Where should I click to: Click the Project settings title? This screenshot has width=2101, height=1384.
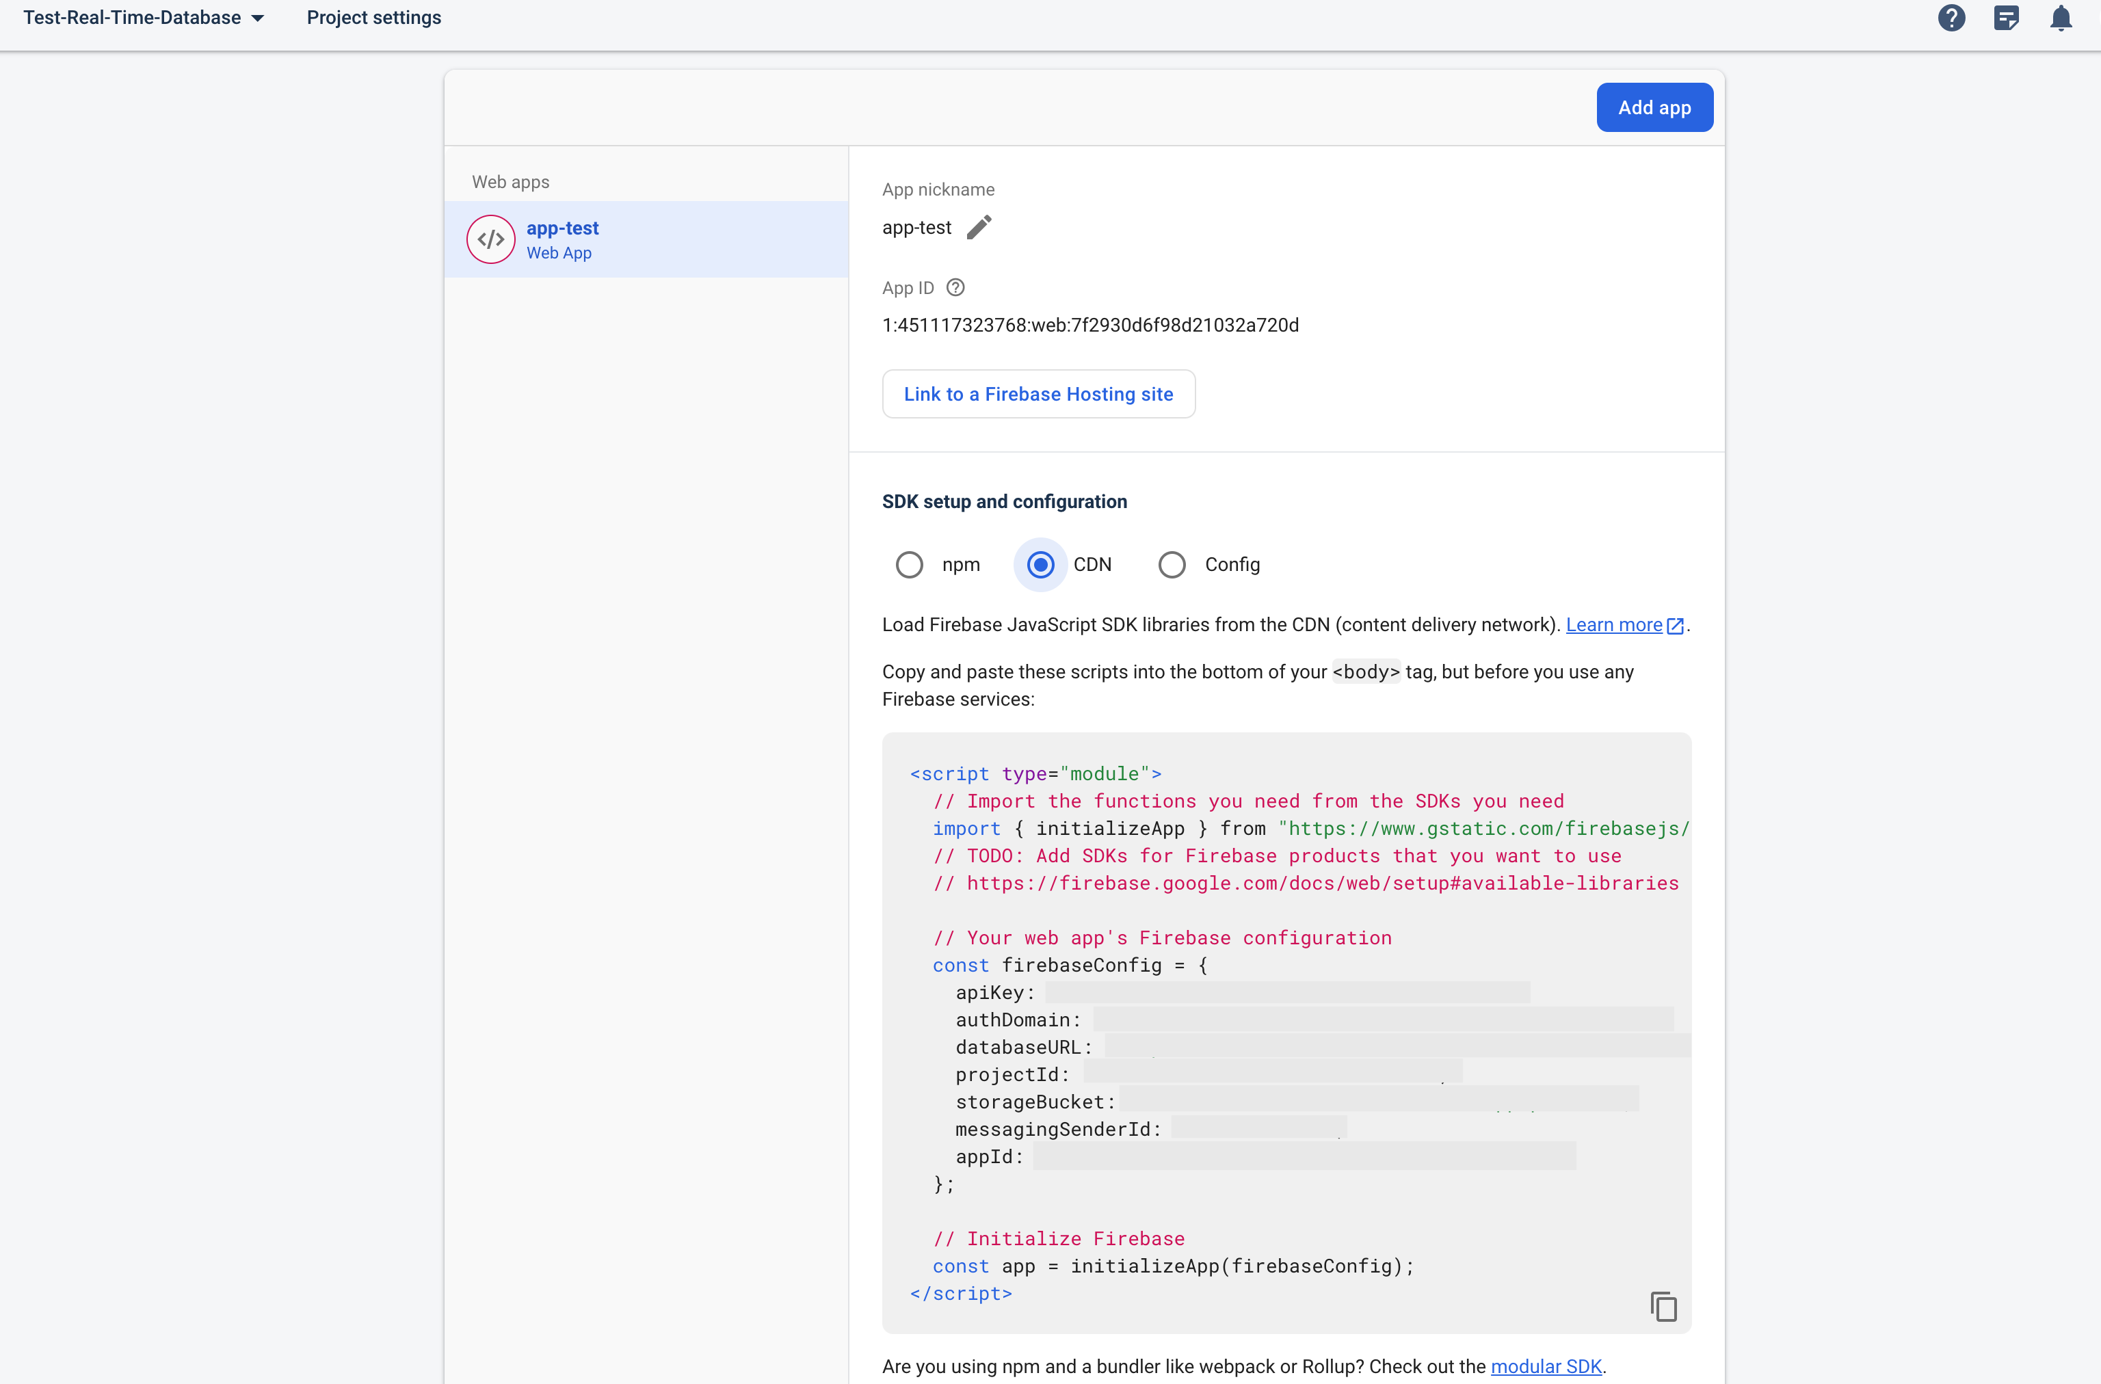[x=374, y=18]
